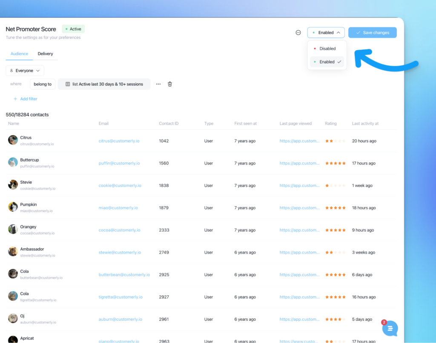Open Citrus last page viewed URL
436x343 pixels.
point(299,141)
